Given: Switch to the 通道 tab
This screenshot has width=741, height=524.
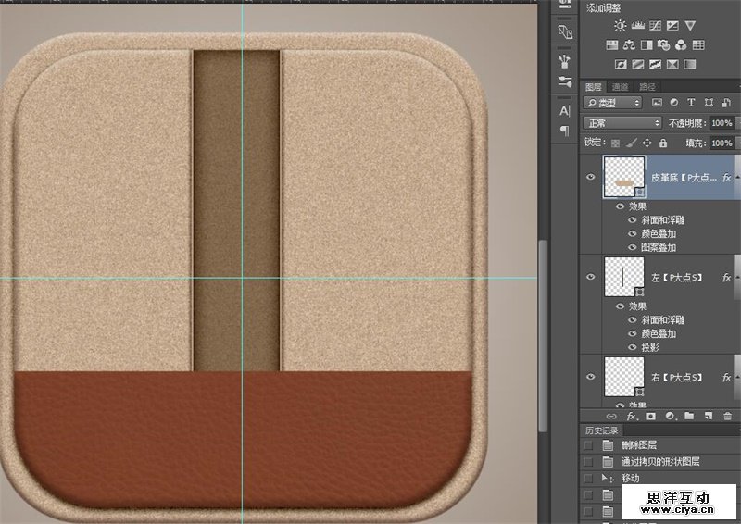Looking at the screenshot, I should point(621,87).
